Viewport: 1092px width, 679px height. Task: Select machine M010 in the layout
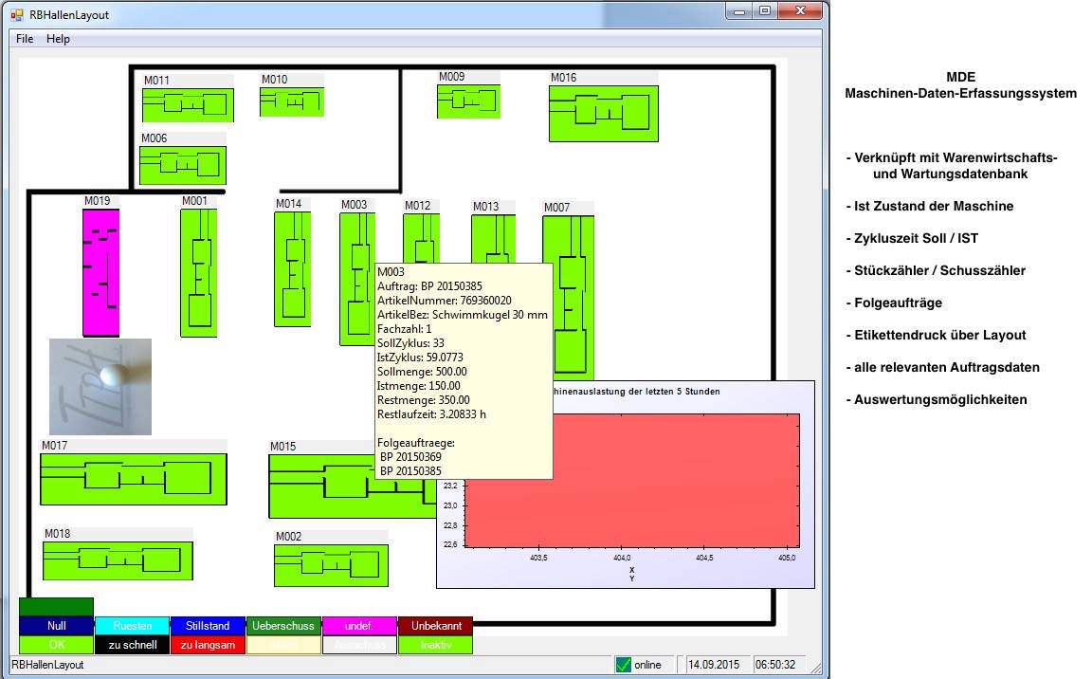click(292, 101)
